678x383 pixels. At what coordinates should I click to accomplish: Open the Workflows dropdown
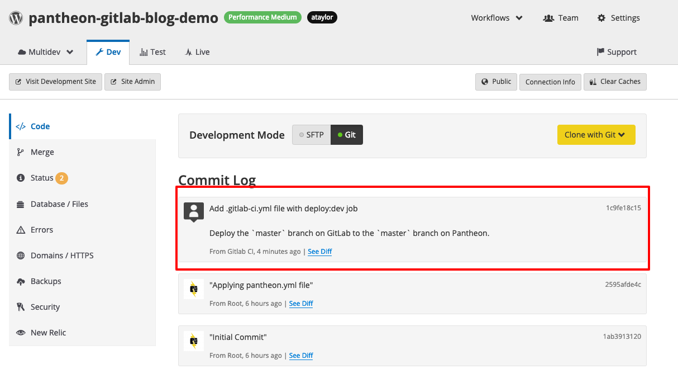[496, 17]
